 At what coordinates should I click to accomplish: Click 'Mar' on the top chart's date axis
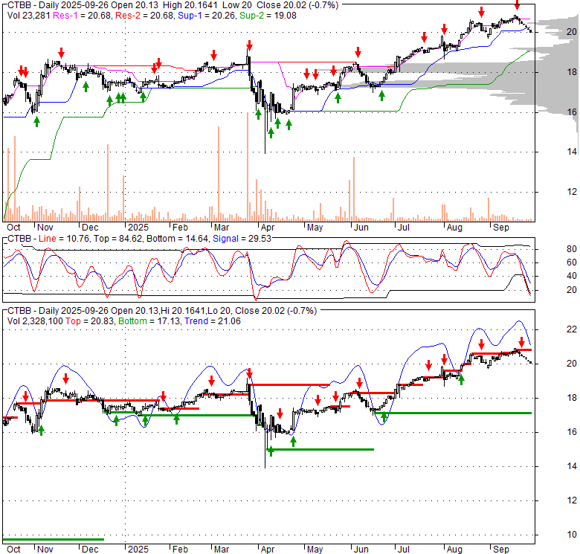coord(221,228)
